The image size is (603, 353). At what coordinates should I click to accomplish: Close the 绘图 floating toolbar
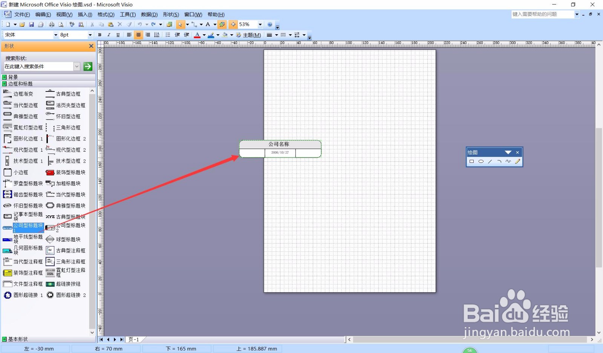pos(517,152)
